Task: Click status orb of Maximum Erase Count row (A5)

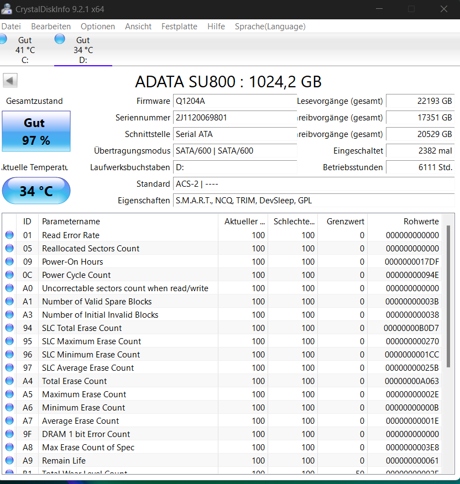Action: (x=9, y=394)
